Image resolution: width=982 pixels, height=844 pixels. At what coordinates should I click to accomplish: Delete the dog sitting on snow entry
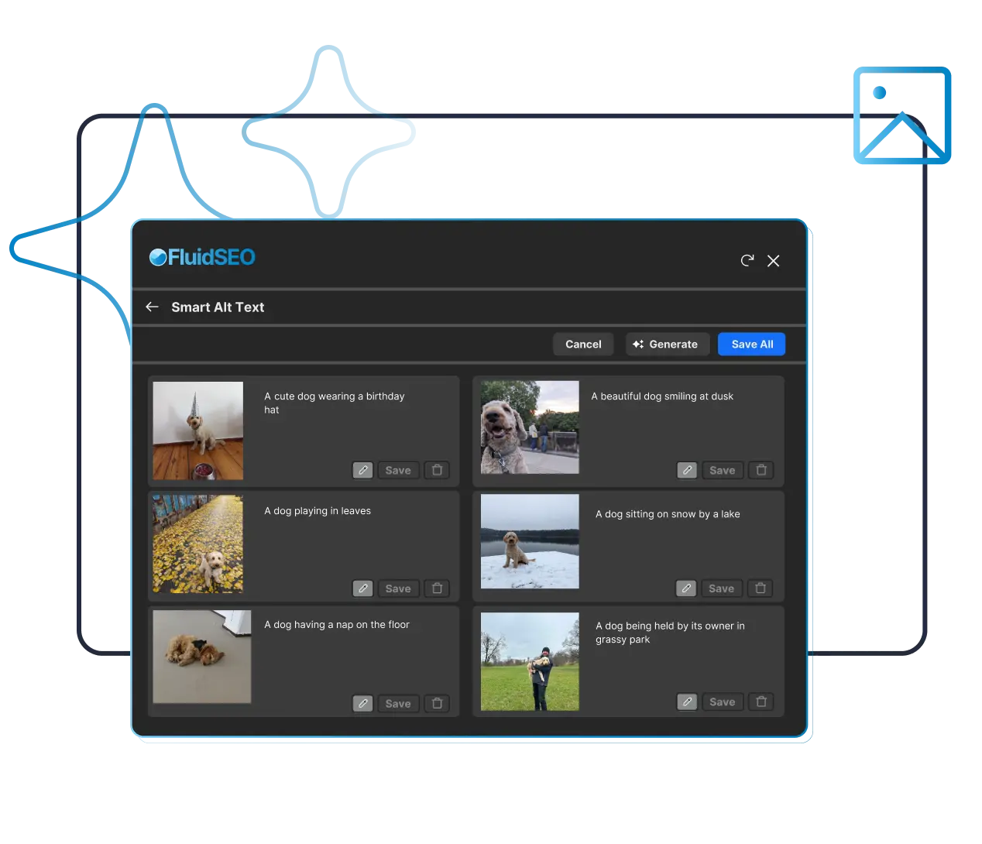761,588
